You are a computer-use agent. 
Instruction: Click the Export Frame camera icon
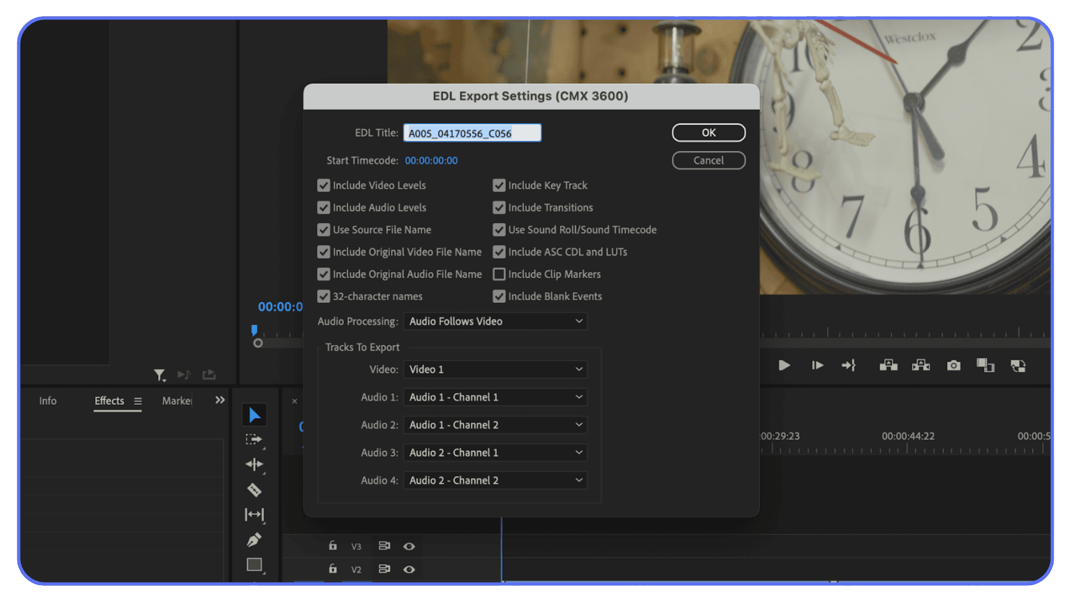[953, 366]
